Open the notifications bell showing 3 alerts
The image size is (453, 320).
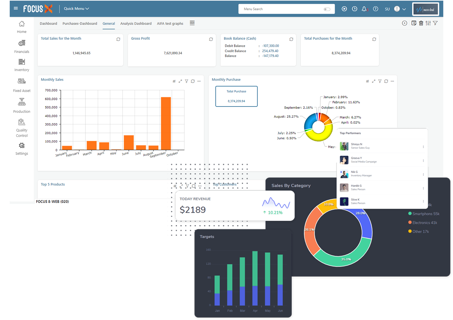pos(365,9)
